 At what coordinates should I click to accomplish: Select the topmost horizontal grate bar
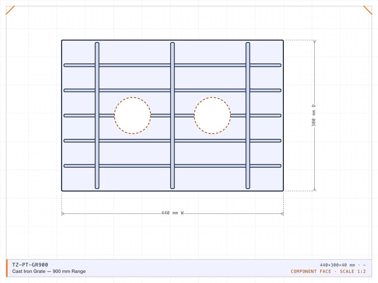tap(173, 65)
